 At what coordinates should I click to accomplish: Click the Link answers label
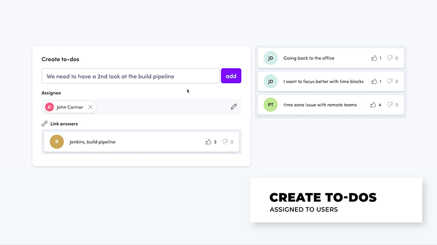(64, 124)
